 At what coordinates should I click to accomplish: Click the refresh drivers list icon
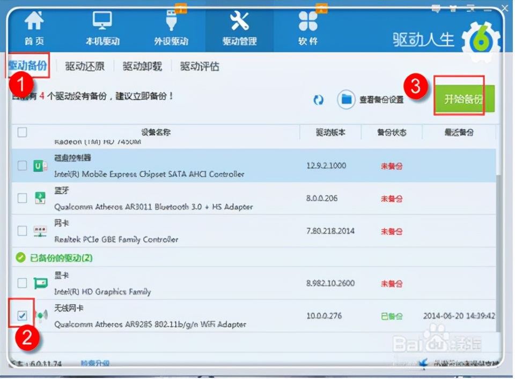point(319,100)
